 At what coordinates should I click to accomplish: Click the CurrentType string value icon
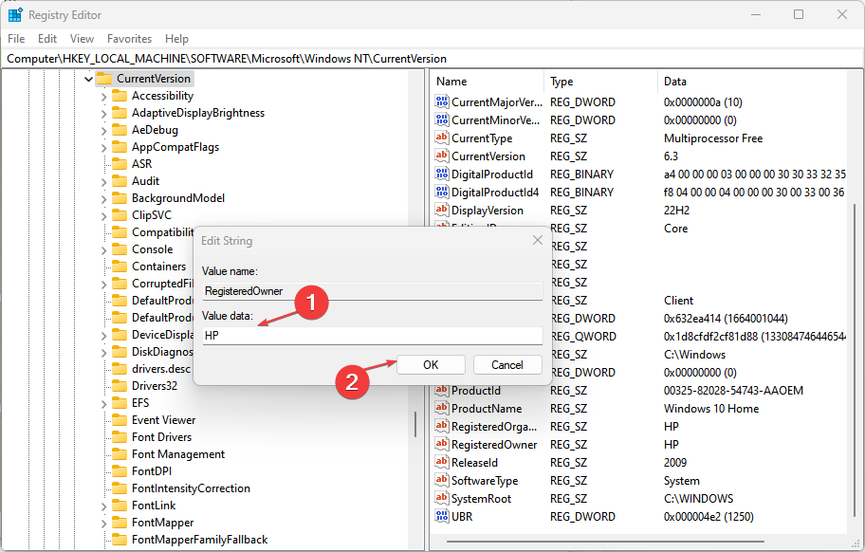click(x=441, y=138)
